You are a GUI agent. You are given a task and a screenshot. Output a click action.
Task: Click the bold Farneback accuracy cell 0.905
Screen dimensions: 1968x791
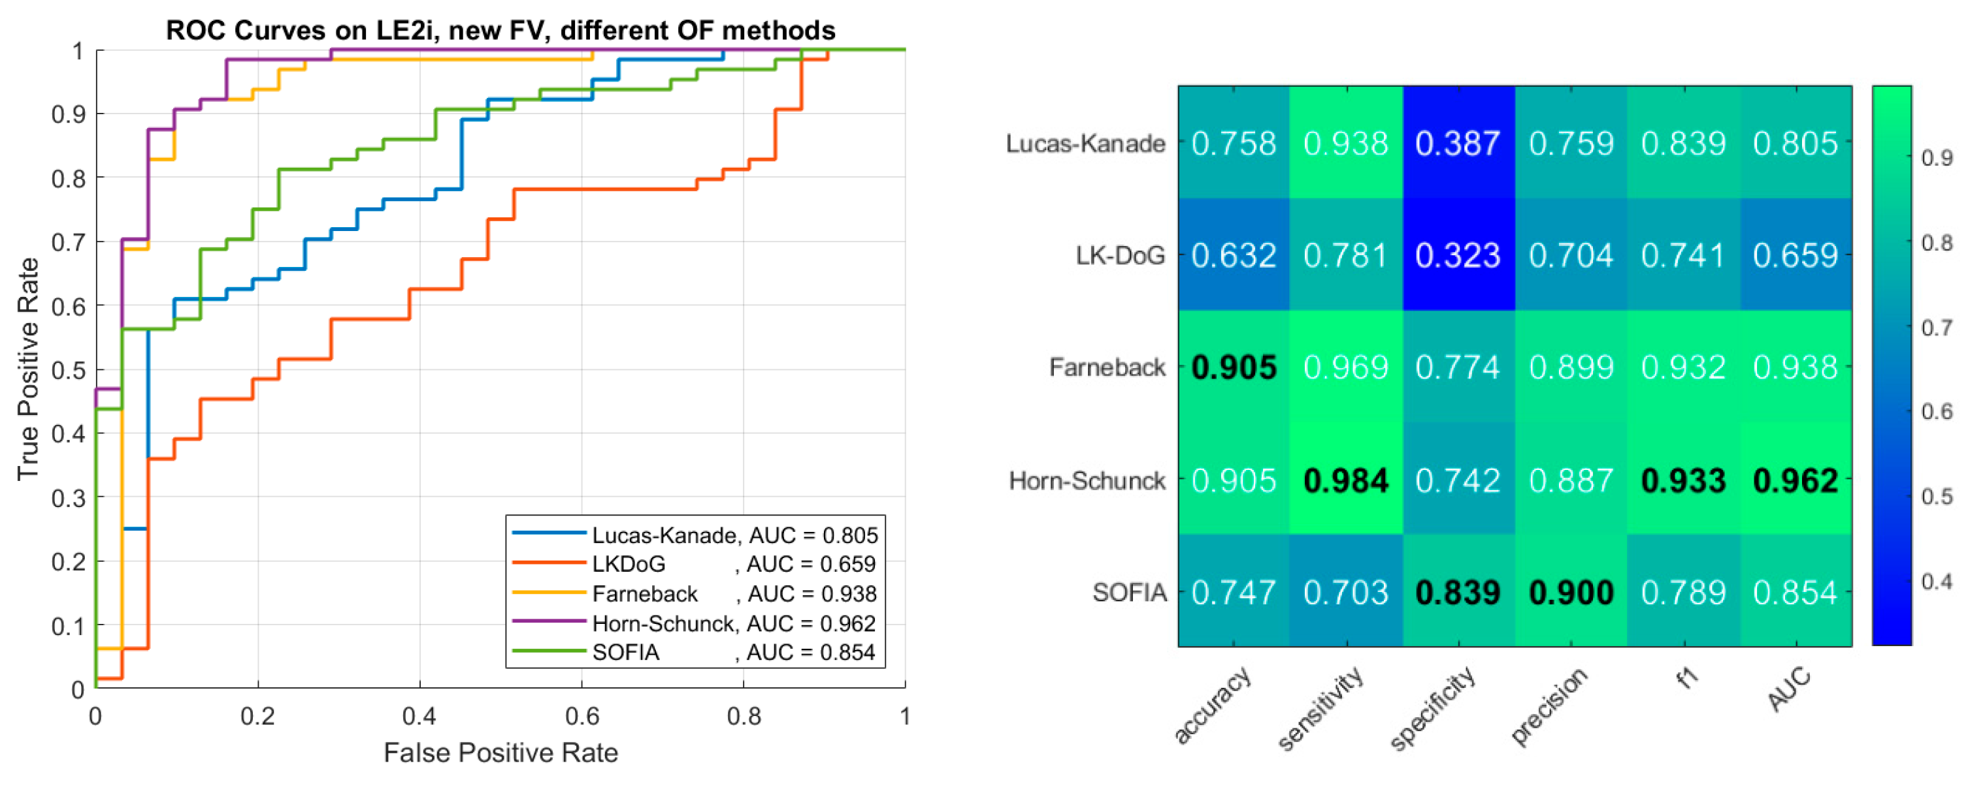click(x=1233, y=367)
